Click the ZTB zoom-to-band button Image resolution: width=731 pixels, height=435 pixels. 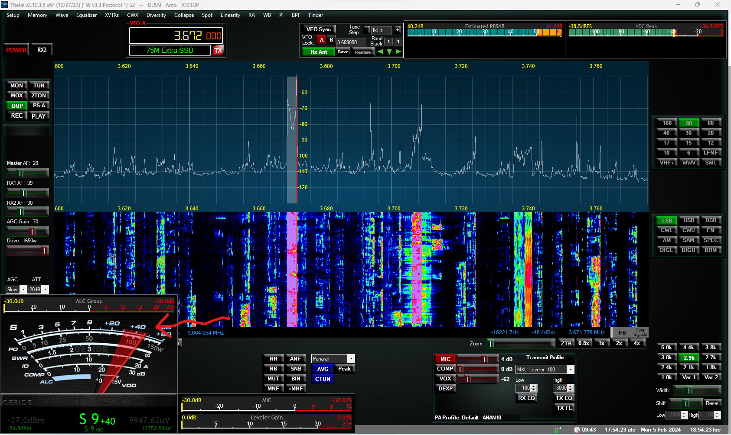pos(566,343)
